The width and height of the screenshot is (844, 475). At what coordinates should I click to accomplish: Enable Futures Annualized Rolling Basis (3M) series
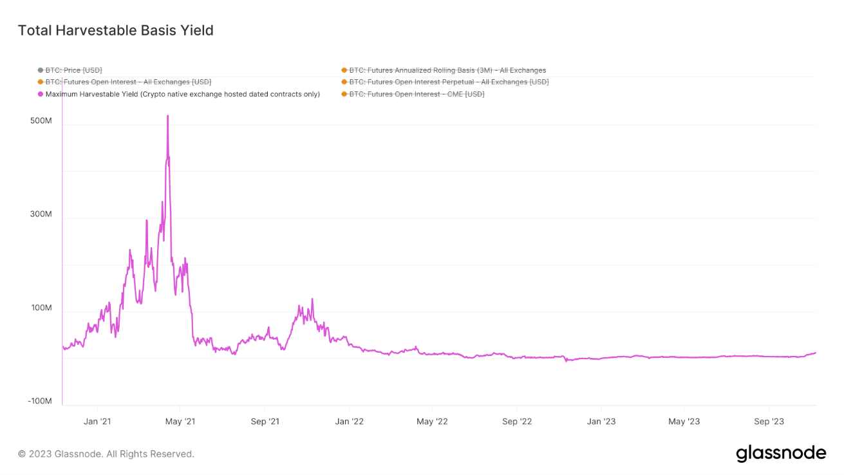click(x=447, y=70)
